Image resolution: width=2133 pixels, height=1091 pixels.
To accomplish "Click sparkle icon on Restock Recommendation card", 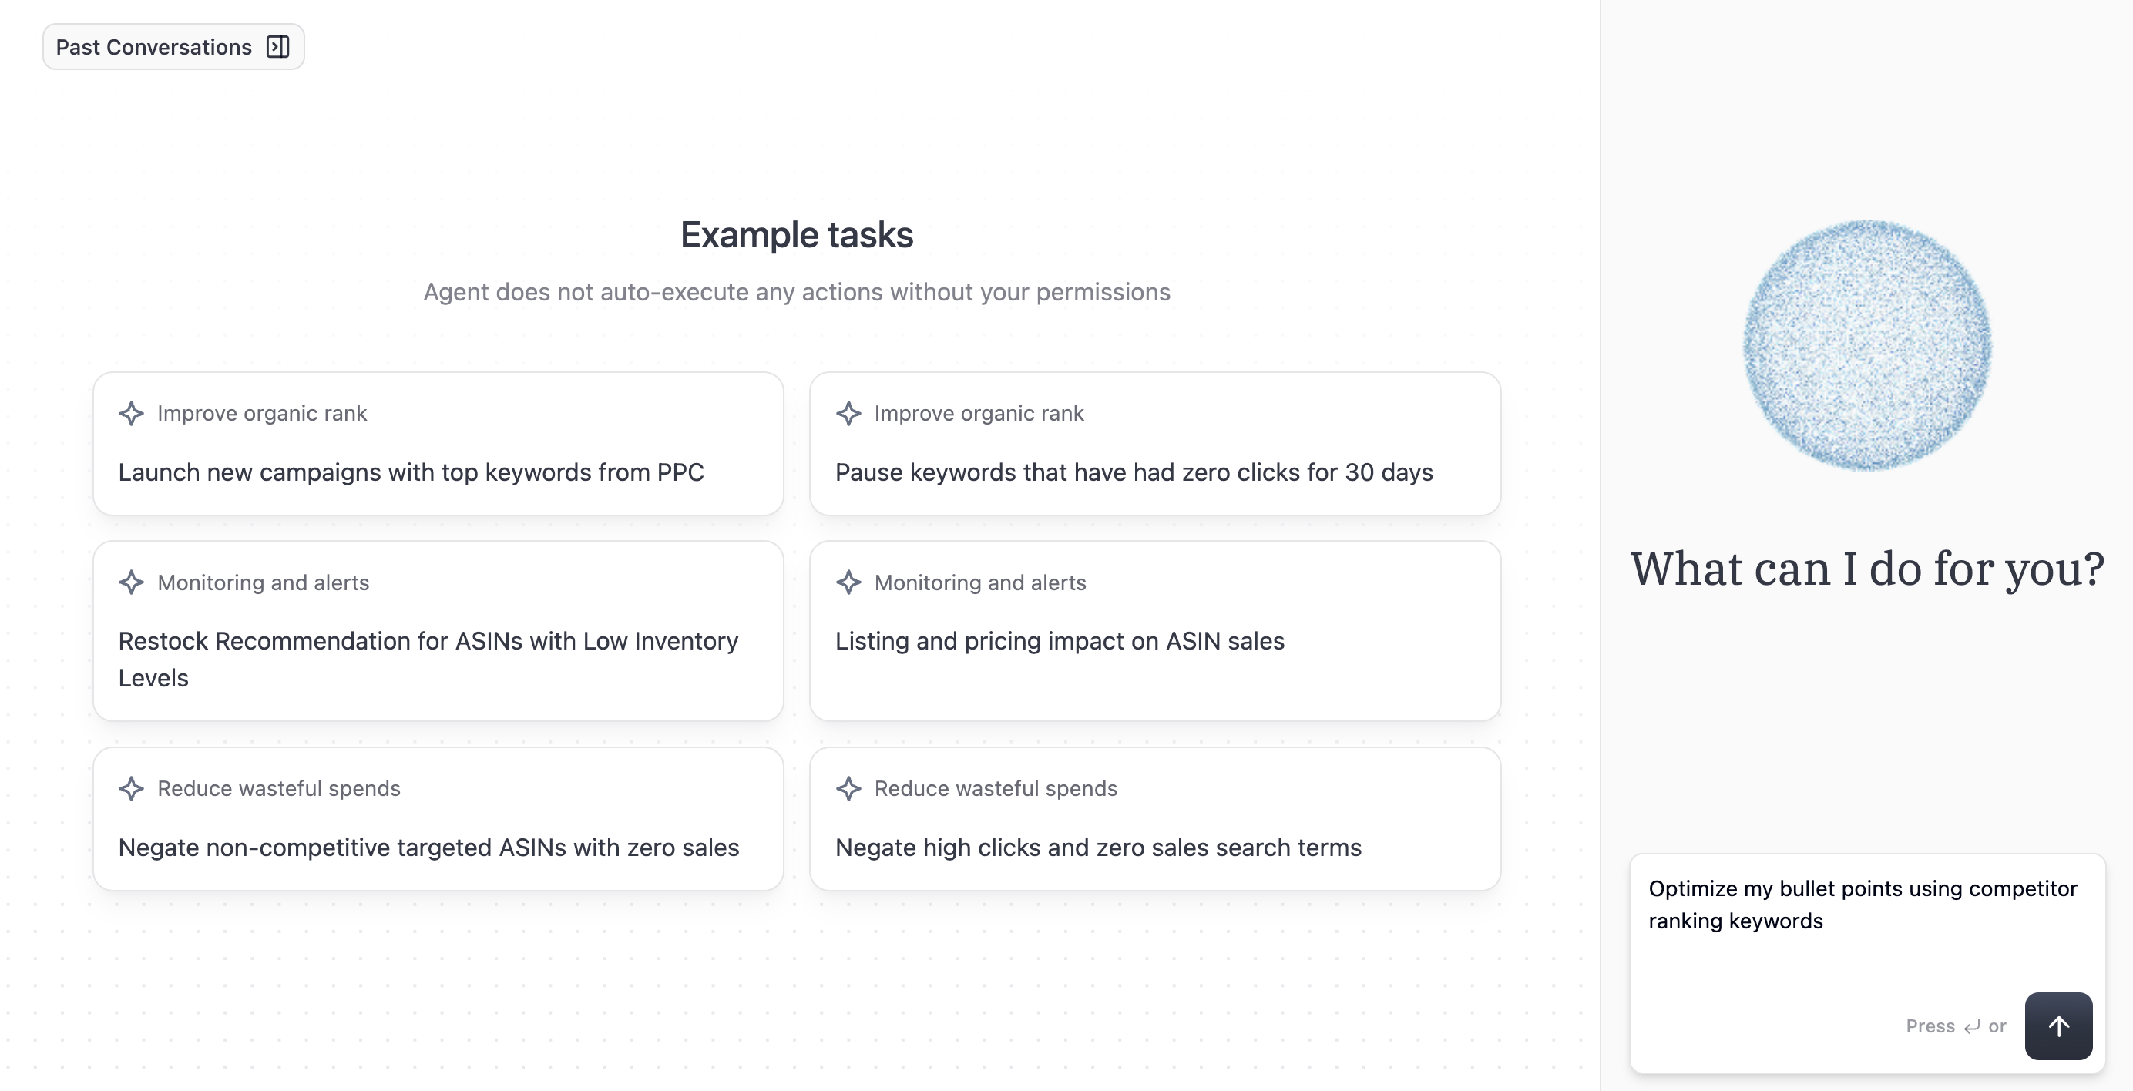I will tap(132, 582).
